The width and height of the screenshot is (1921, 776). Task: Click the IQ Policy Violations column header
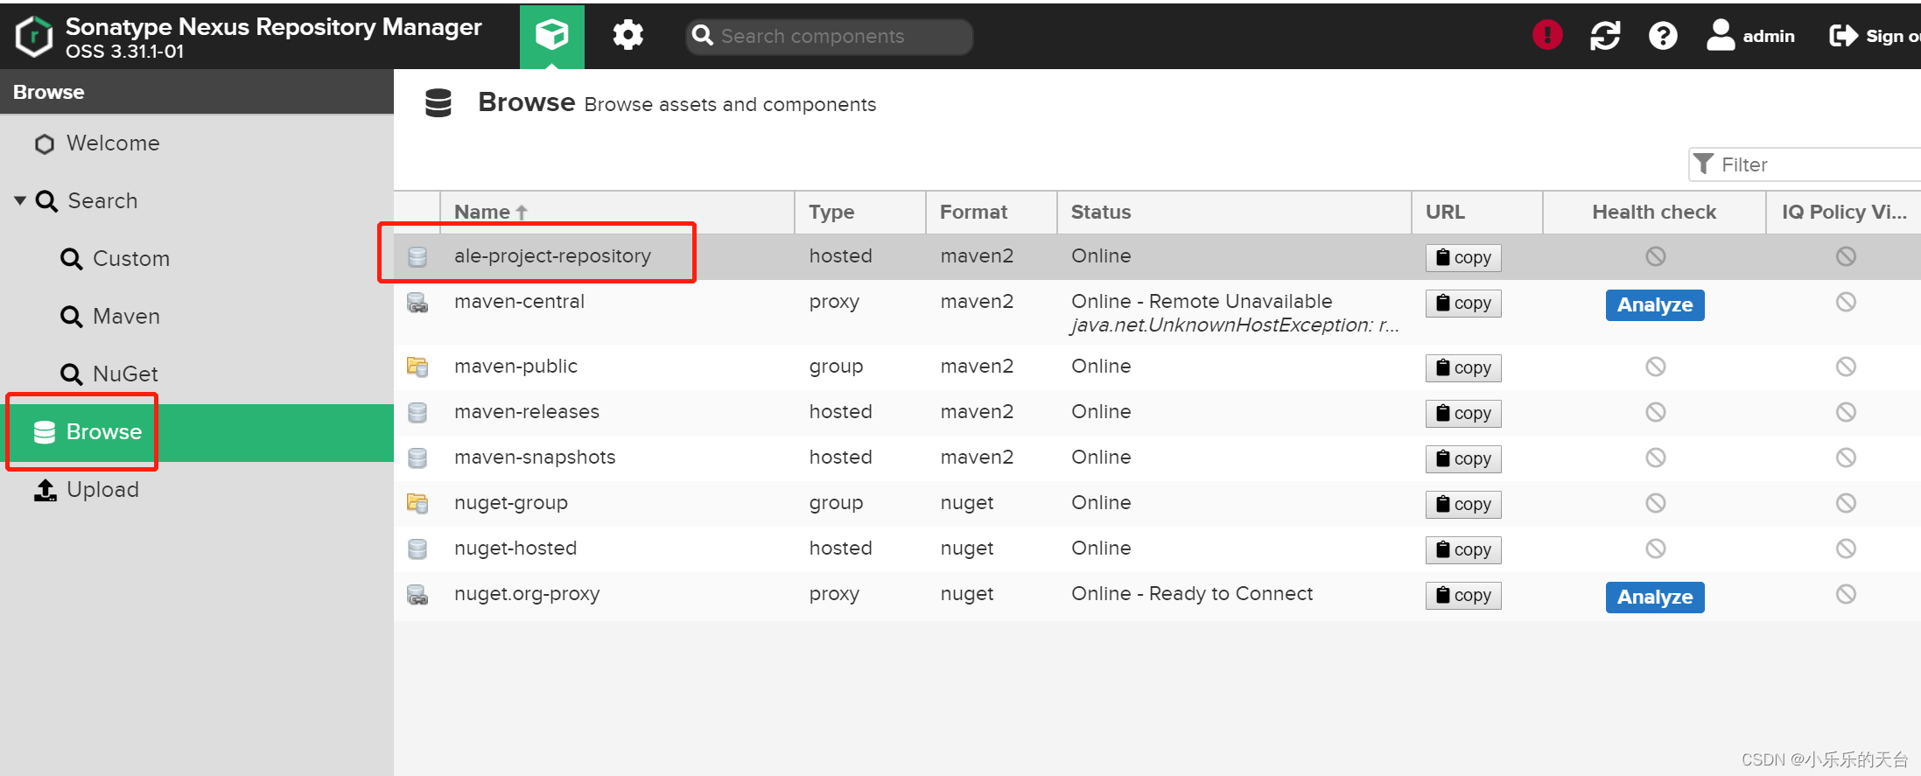(x=1844, y=212)
